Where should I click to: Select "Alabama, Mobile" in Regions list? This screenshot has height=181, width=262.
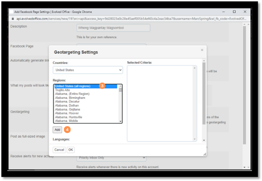[66, 121]
